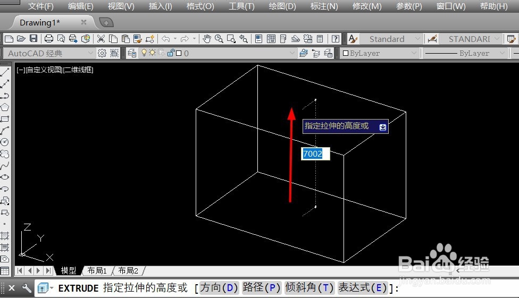Image resolution: width=519 pixels, height=298 pixels.
Task: Open the Text Style manager icon
Action: [353, 39]
